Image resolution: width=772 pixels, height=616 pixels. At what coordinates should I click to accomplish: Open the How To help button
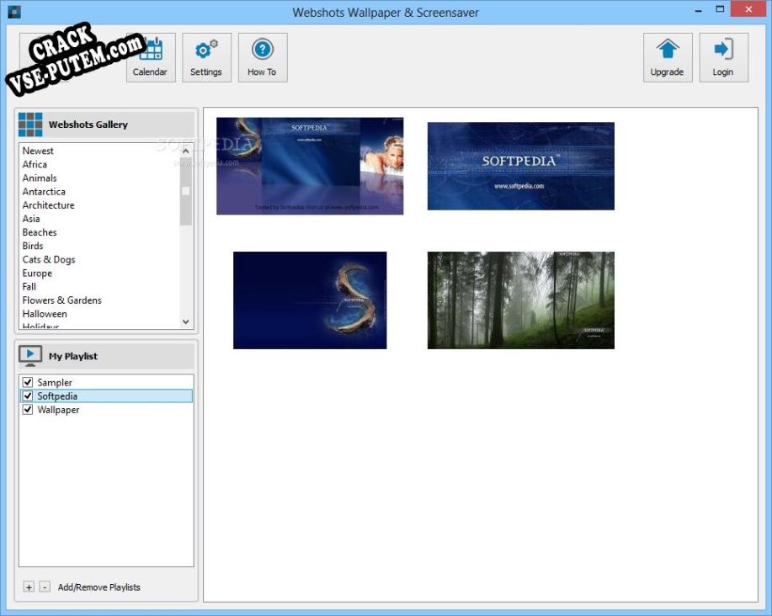click(263, 57)
